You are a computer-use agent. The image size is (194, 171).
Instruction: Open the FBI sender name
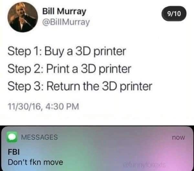click(x=14, y=152)
